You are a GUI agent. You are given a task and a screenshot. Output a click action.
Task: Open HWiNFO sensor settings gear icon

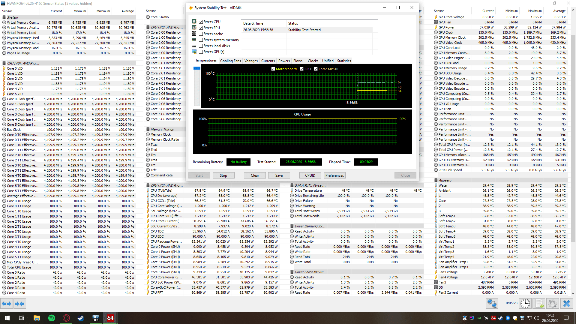click(552, 304)
